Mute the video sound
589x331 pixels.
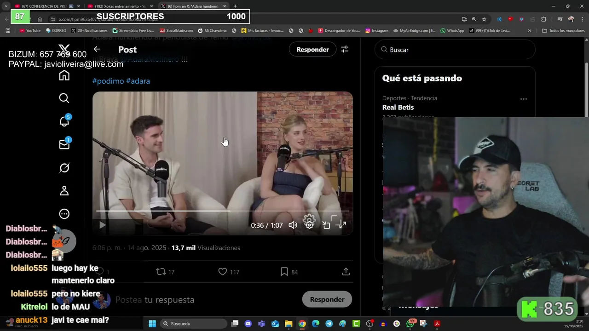tap(293, 225)
